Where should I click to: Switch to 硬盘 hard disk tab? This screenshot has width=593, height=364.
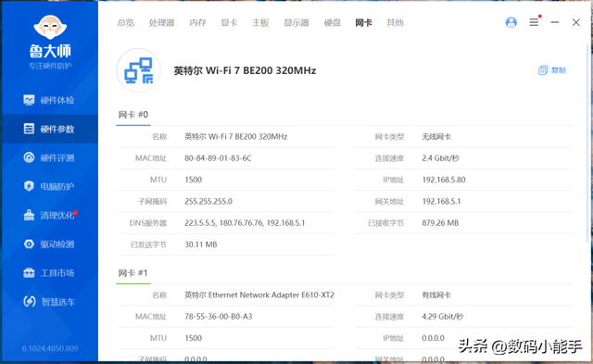tap(333, 22)
